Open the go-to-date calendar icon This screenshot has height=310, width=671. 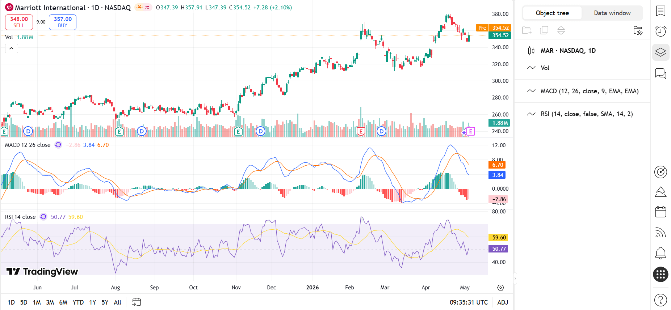[x=137, y=302]
